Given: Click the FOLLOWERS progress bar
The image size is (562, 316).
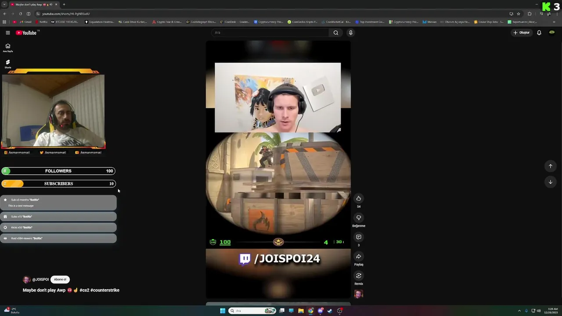Looking at the screenshot, I should (x=58, y=171).
